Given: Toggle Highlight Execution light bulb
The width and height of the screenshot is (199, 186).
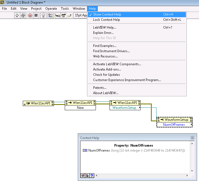Looking at the screenshot, I should coord(43,16).
